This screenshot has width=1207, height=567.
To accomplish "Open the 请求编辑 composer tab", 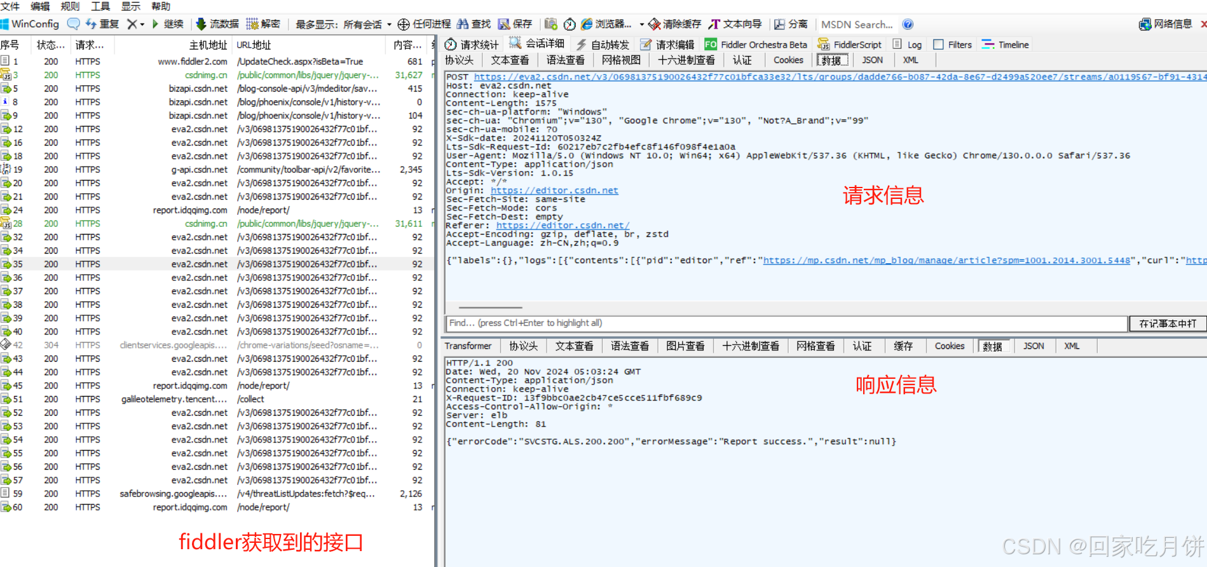I will [x=667, y=44].
